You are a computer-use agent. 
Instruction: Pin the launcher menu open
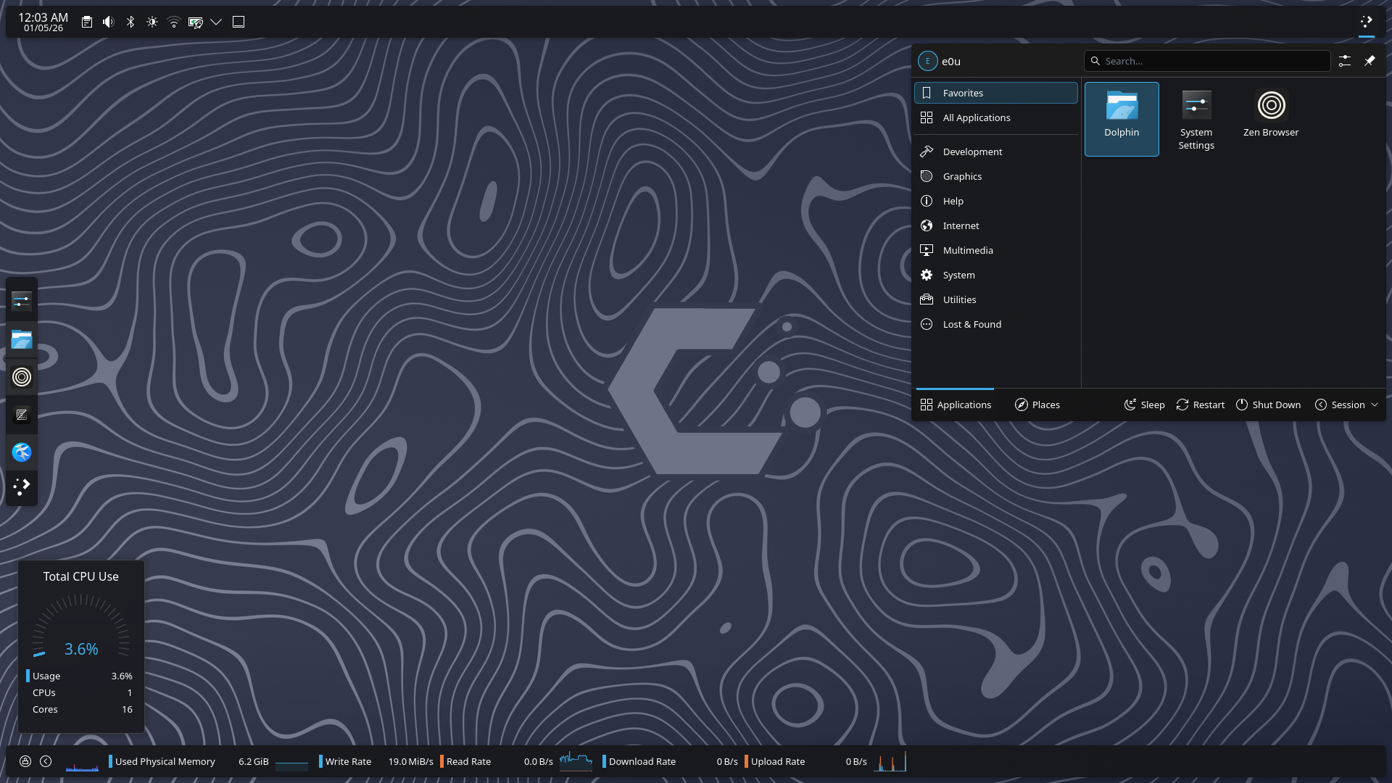tap(1370, 61)
